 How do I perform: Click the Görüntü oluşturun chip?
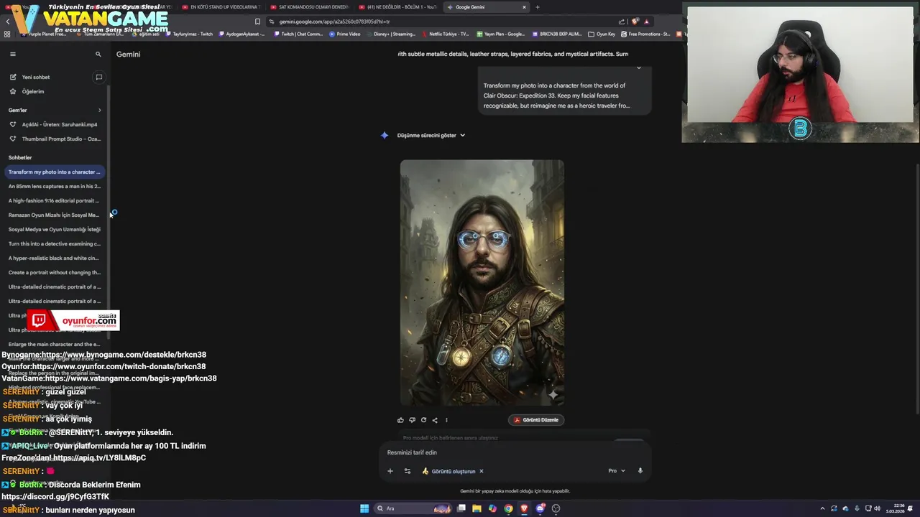[448, 471]
